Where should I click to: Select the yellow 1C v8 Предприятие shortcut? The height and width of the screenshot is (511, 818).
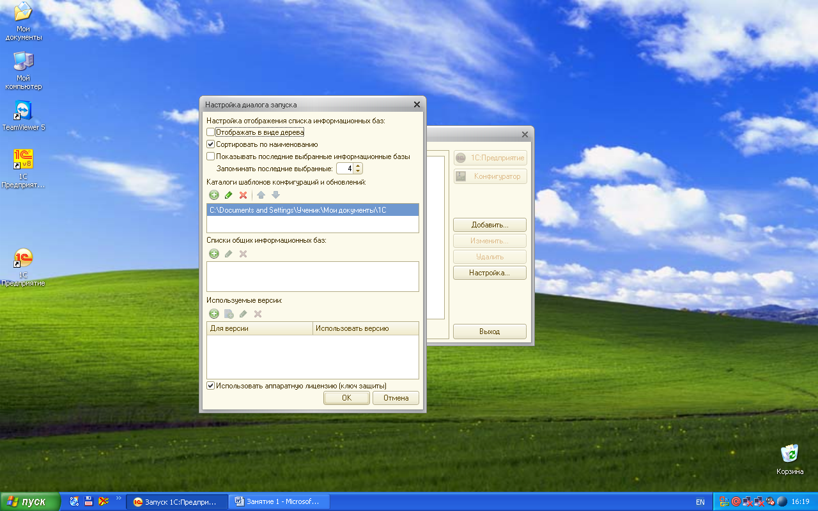[x=24, y=169]
